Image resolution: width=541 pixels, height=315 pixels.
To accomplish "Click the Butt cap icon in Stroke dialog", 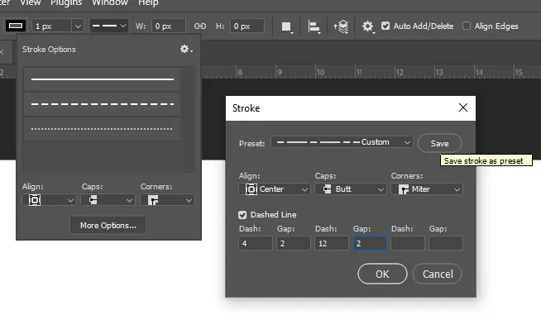I will pos(327,189).
